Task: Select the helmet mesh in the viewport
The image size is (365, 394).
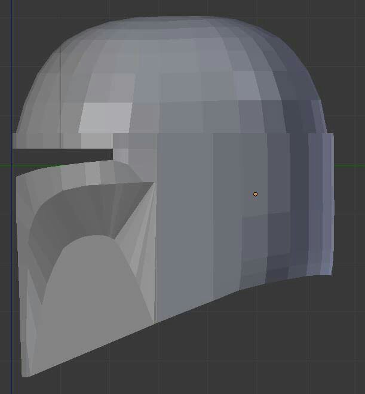Action: (173, 196)
